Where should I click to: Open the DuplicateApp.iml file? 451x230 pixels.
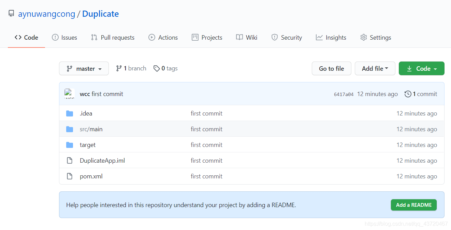tap(102, 161)
